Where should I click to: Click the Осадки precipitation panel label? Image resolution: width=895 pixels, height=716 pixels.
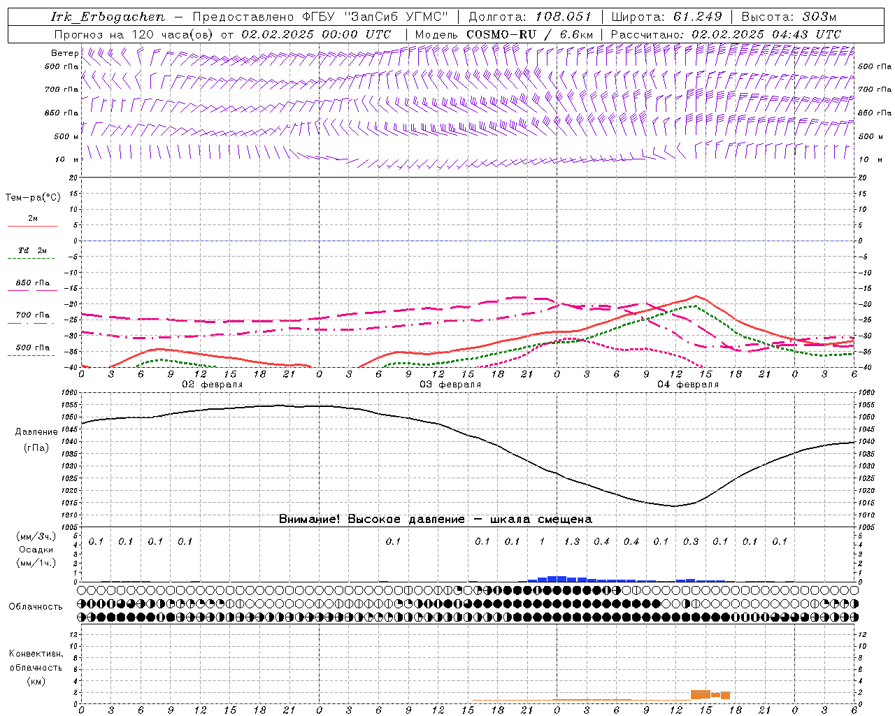click(x=36, y=550)
